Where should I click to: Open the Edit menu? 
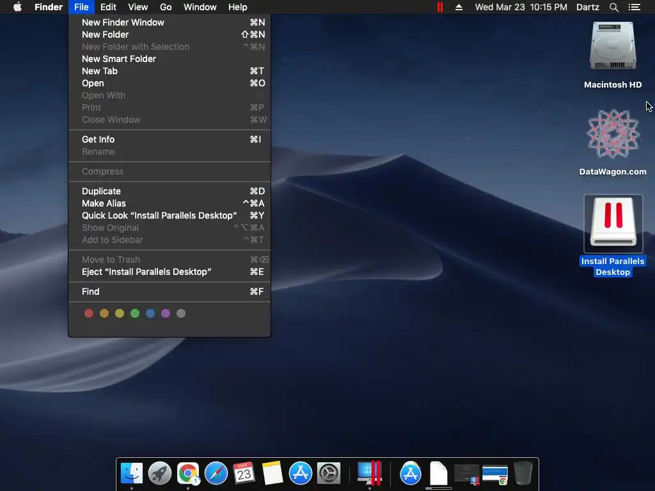pyautogui.click(x=108, y=7)
